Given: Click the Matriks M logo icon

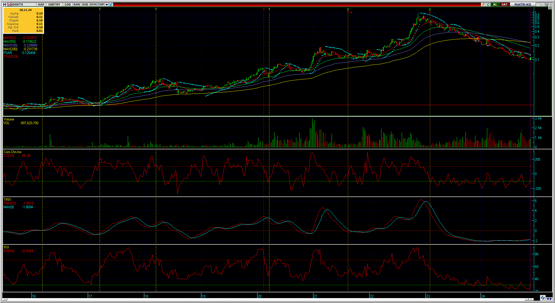Looking at the screenshot, I should coord(5,4).
